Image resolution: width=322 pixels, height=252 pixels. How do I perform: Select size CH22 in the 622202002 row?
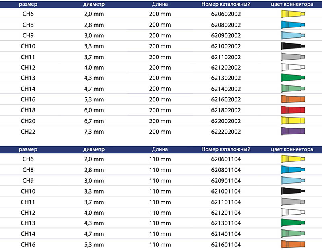(x=28, y=132)
